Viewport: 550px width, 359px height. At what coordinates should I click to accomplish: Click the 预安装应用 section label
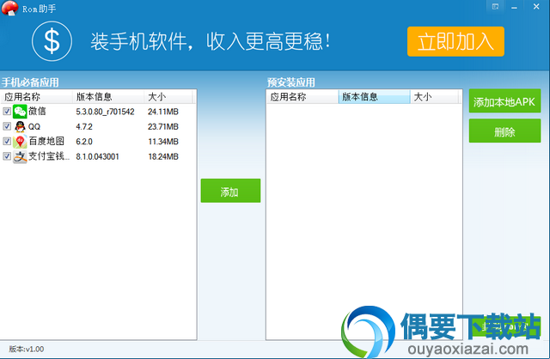point(290,82)
